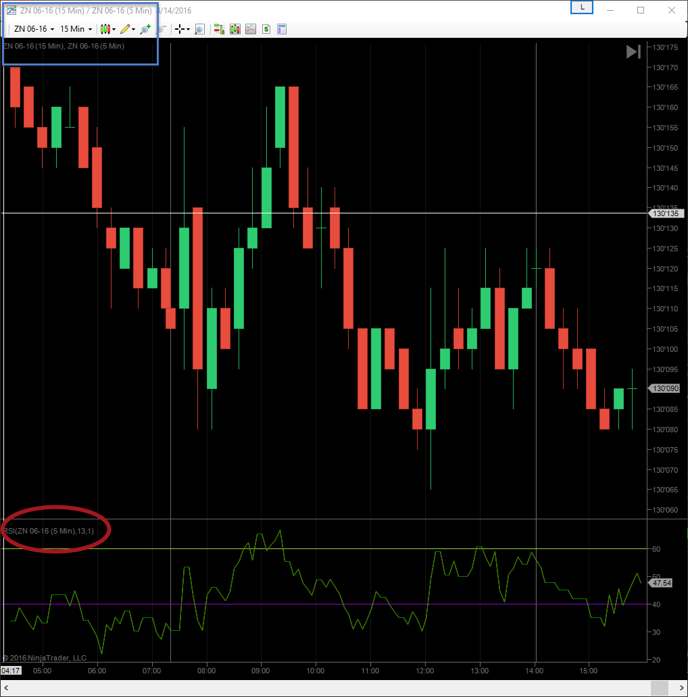
Task: Open the chart Properties icon
Action: [282, 29]
